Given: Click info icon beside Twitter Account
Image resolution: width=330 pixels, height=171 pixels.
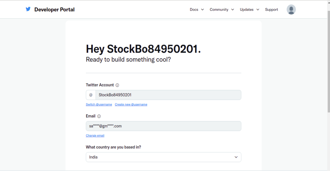Looking at the screenshot, I should [x=117, y=85].
